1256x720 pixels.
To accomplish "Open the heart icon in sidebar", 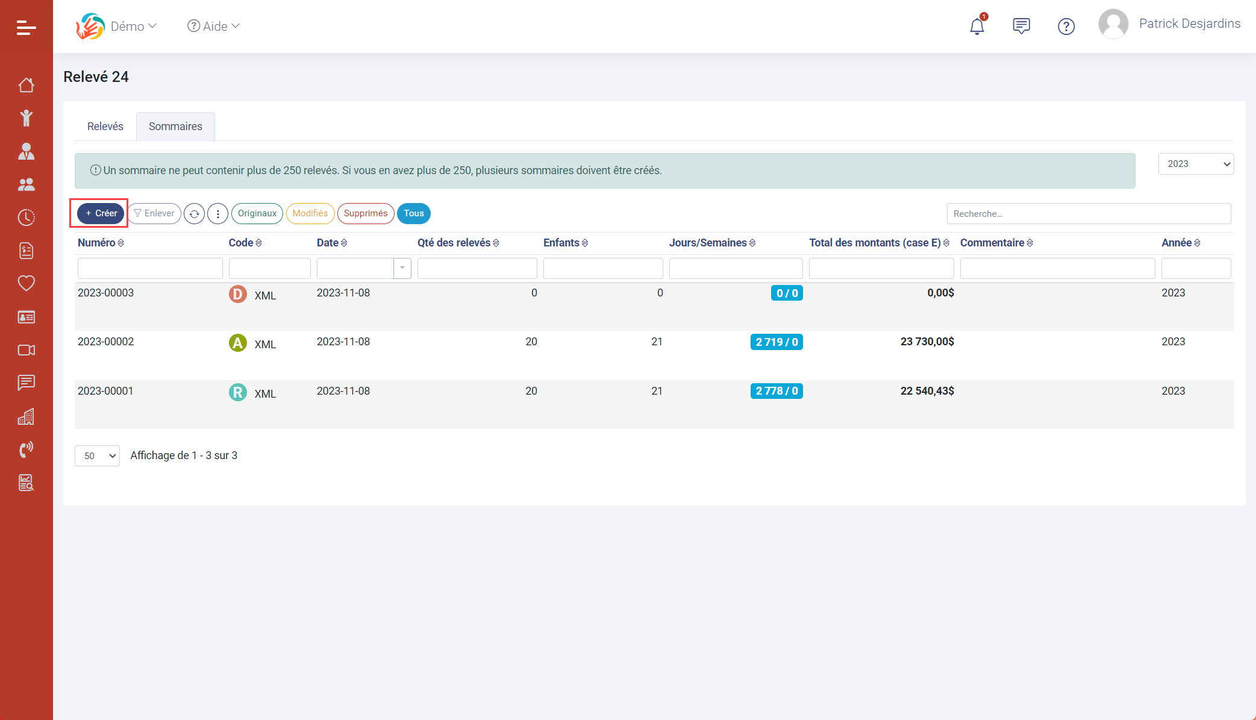I will 26,283.
